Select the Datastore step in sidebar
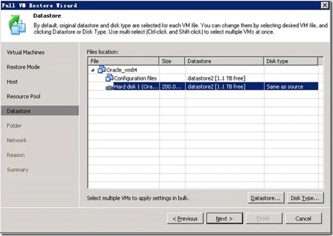Screen dimensions: 333x236 [x=40, y=111]
